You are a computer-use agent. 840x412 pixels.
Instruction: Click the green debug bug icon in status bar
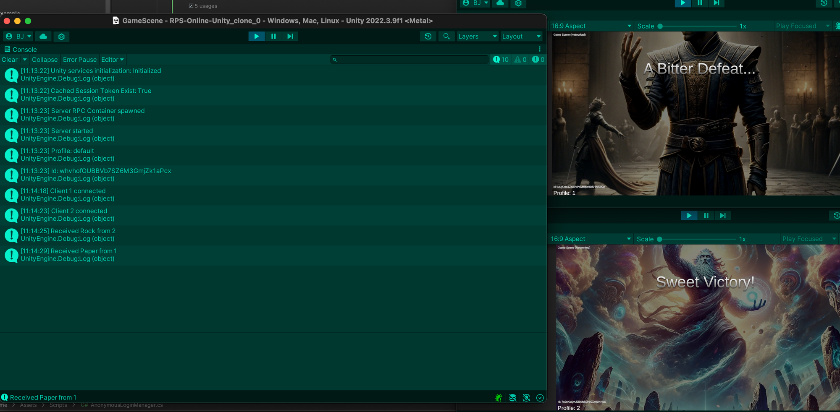point(499,397)
